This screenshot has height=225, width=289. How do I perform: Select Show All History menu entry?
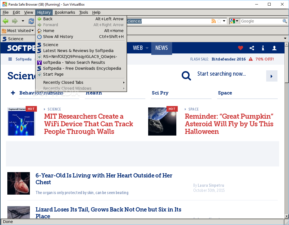coord(81,37)
